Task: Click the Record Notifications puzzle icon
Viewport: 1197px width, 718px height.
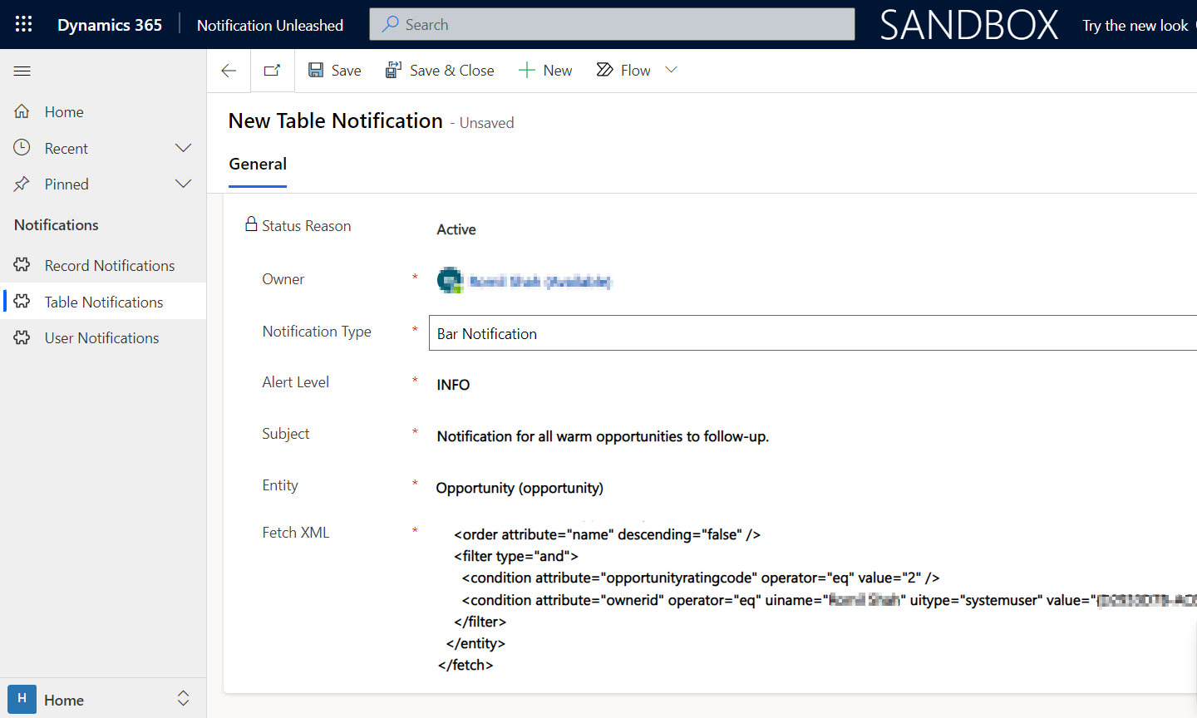Action: coord(22,265)
